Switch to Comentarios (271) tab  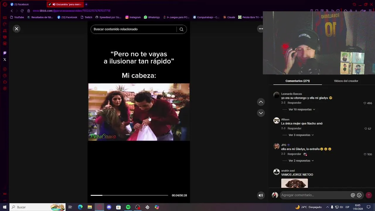click(297, 81)
